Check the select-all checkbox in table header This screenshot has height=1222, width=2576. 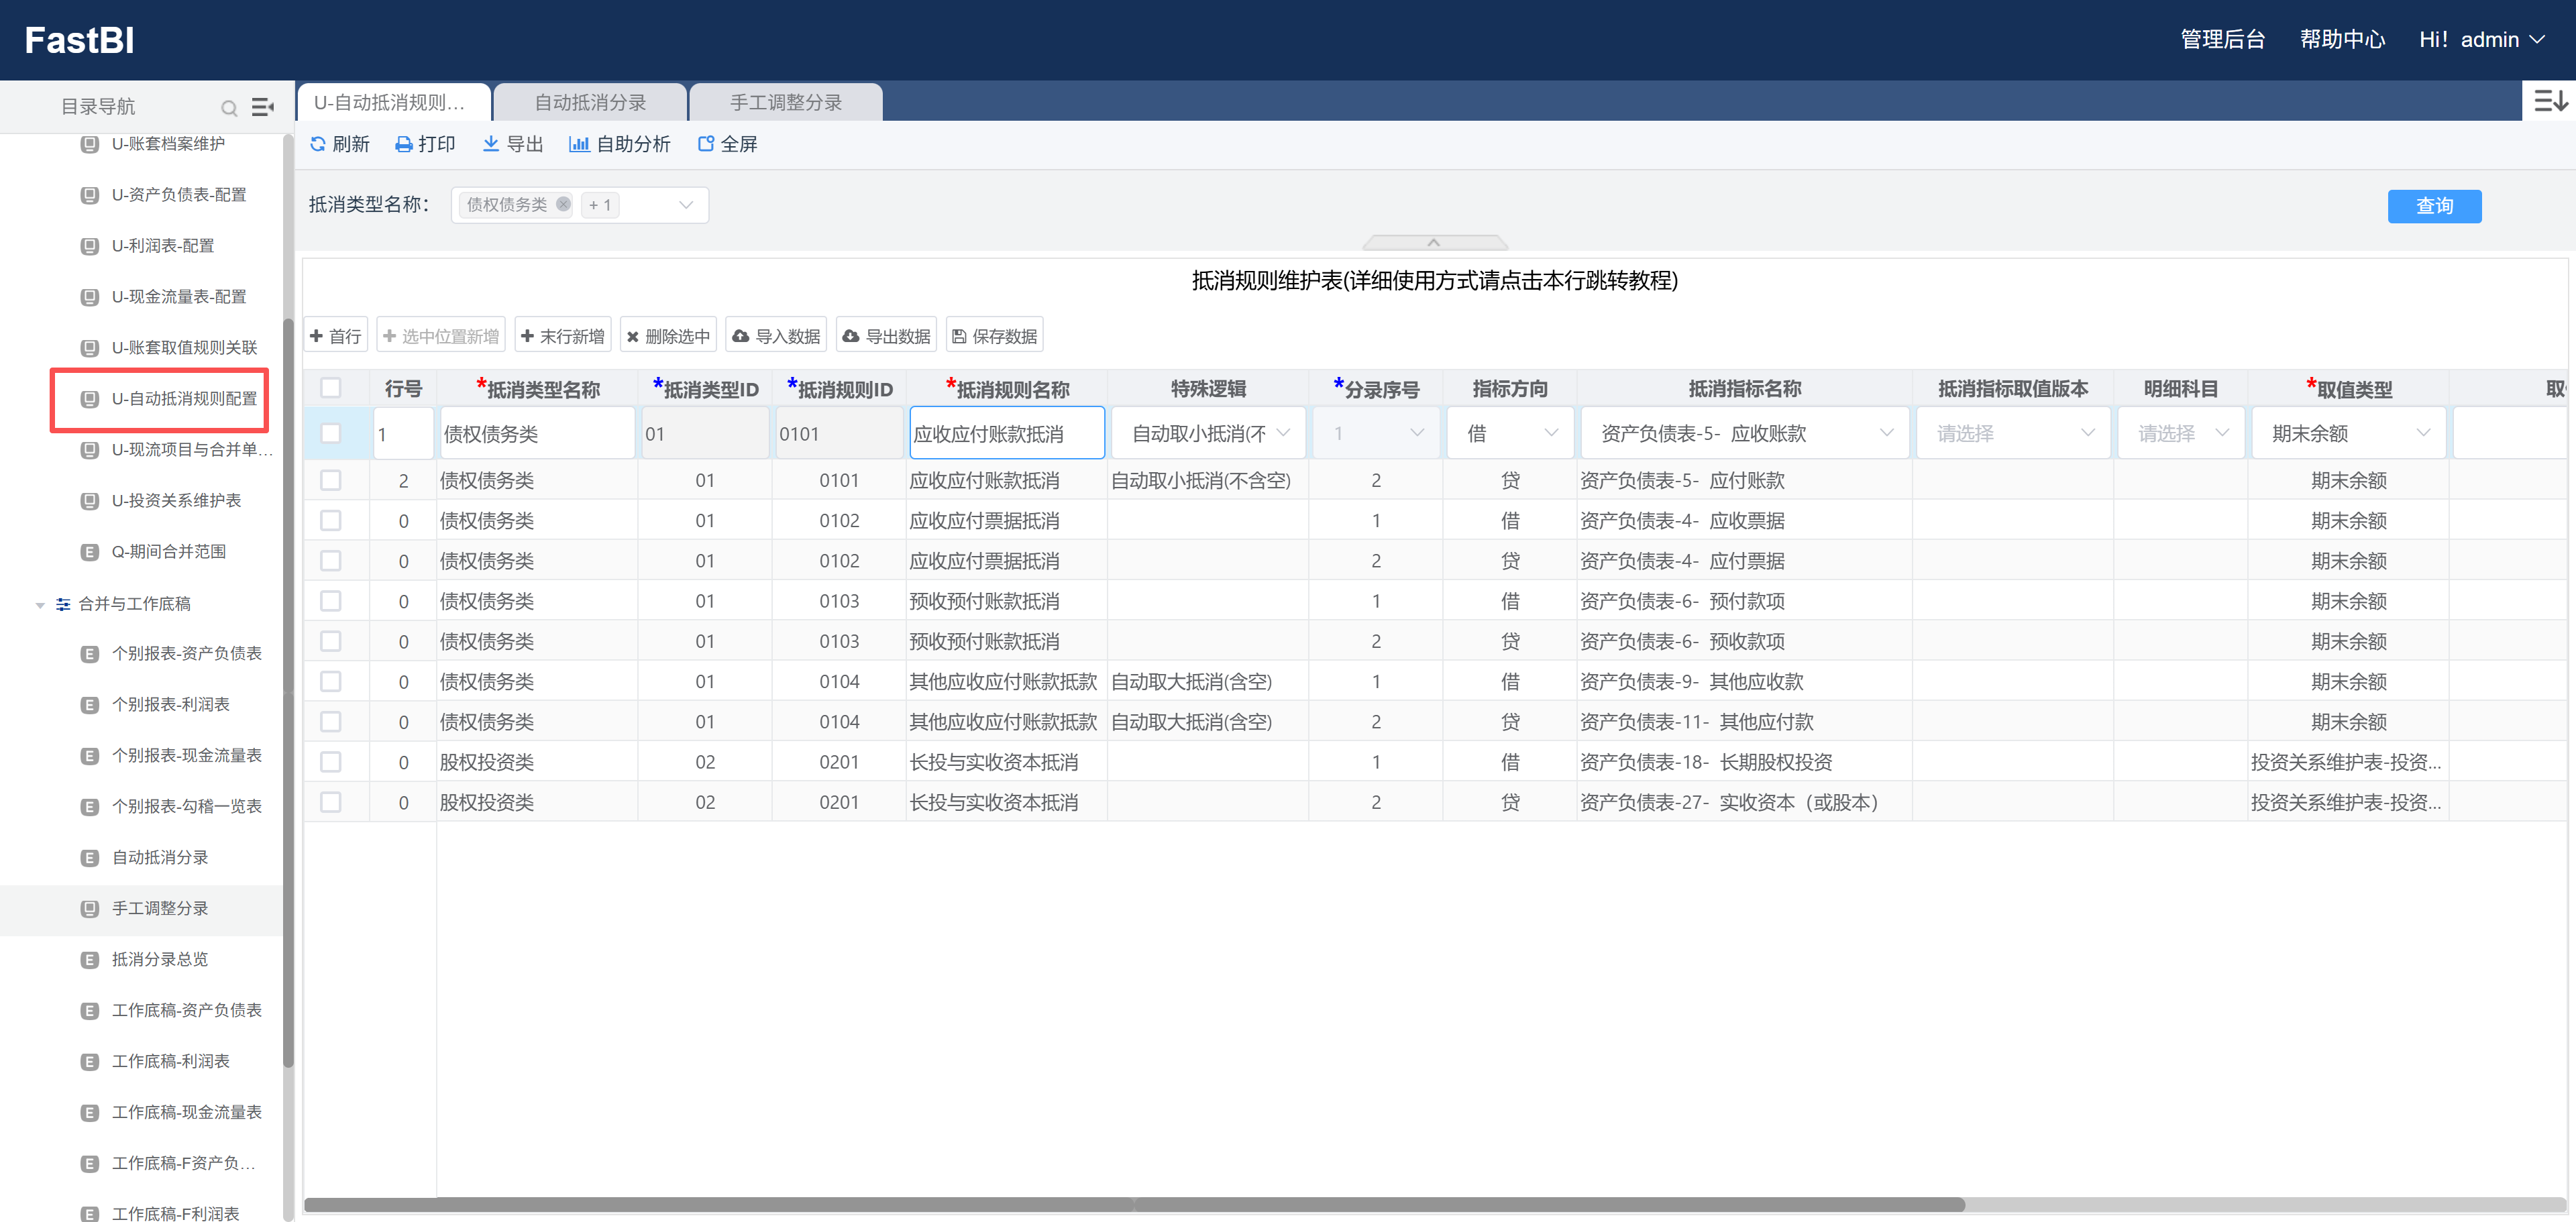[330, 388]
